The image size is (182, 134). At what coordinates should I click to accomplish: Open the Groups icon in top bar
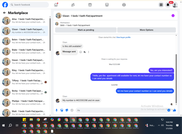124,5
